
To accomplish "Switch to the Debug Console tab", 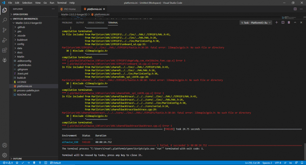I will click(96, 23).
